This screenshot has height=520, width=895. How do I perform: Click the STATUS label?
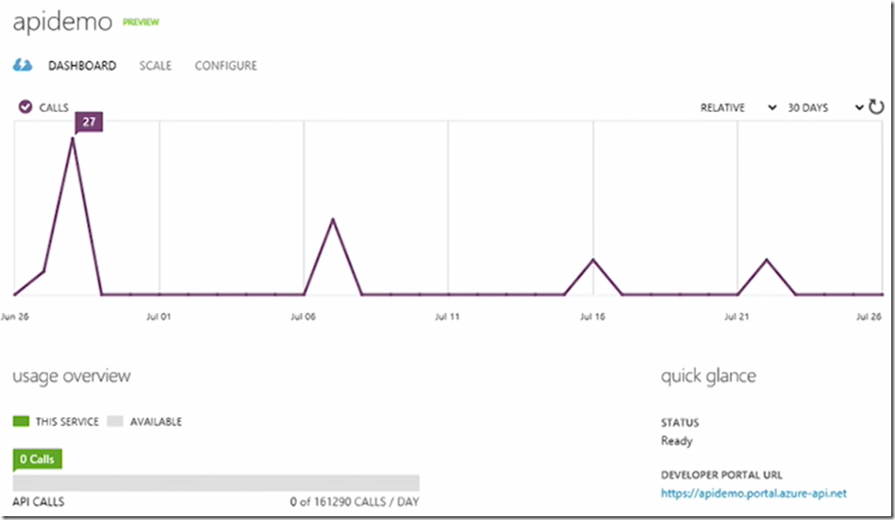pyautogui.click(x=680, y=422)
